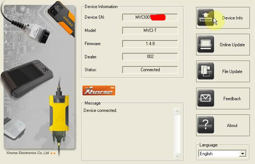Click the File Update document icon
This screenshot has width=255, height=164.
[x=206, y=71]
